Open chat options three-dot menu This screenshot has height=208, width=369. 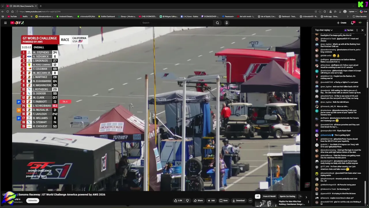357,30
